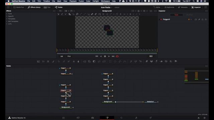Open the Fusion menu
Image resolution: width=214 pixels, height=120 pixels.
(81, 1)
